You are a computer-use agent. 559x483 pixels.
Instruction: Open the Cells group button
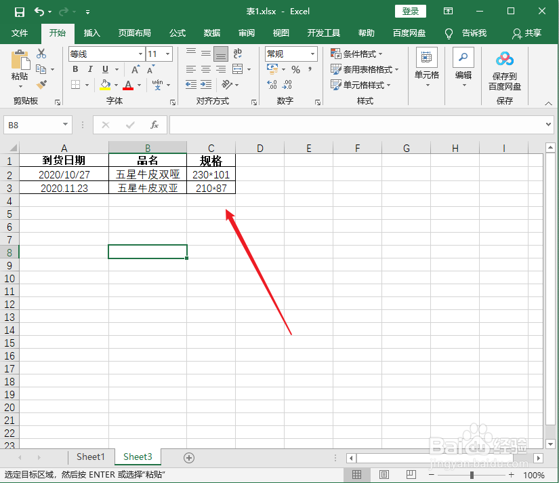point(427,68)
